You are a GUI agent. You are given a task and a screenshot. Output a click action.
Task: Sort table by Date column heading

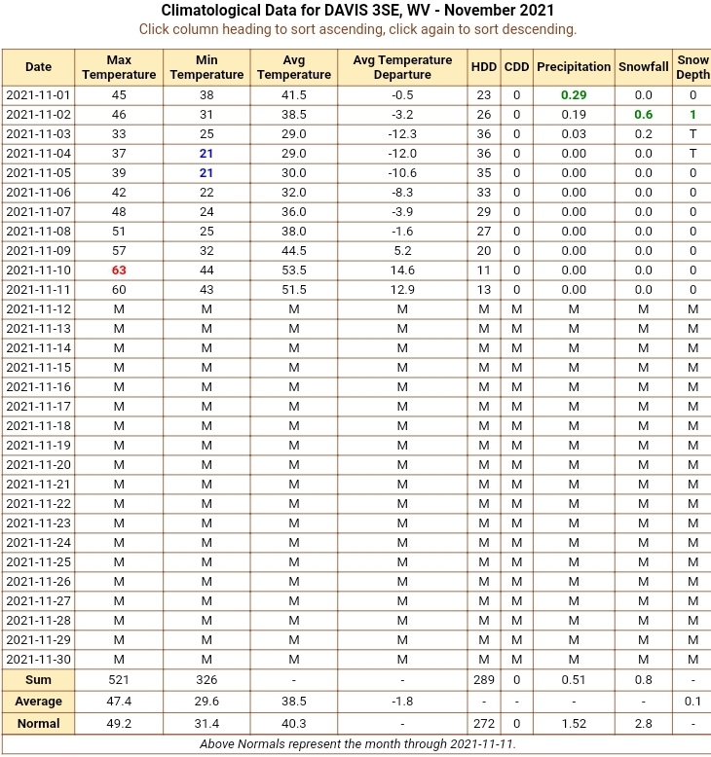click(x=38, y=67)
